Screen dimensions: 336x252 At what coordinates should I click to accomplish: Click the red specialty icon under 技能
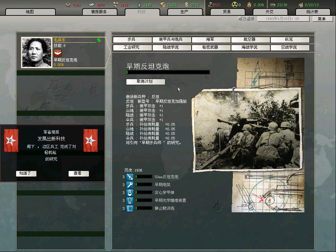coord(57,53)
